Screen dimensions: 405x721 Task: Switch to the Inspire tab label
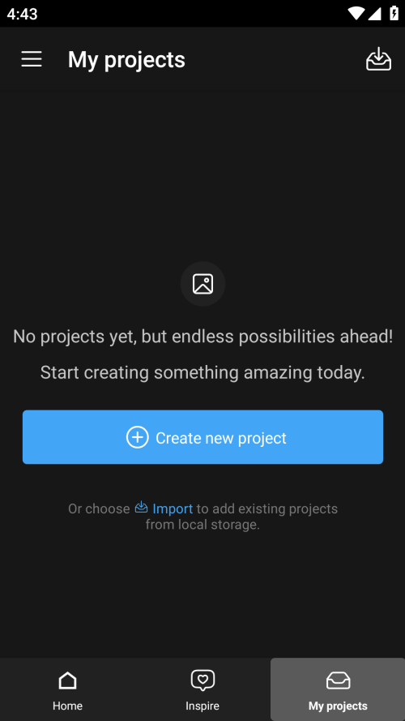coord(202,706)
